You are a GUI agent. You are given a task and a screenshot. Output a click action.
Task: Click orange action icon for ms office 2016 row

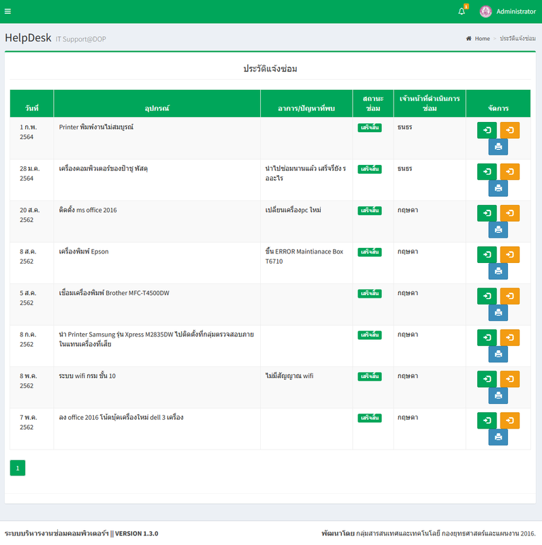click(509, 213)
